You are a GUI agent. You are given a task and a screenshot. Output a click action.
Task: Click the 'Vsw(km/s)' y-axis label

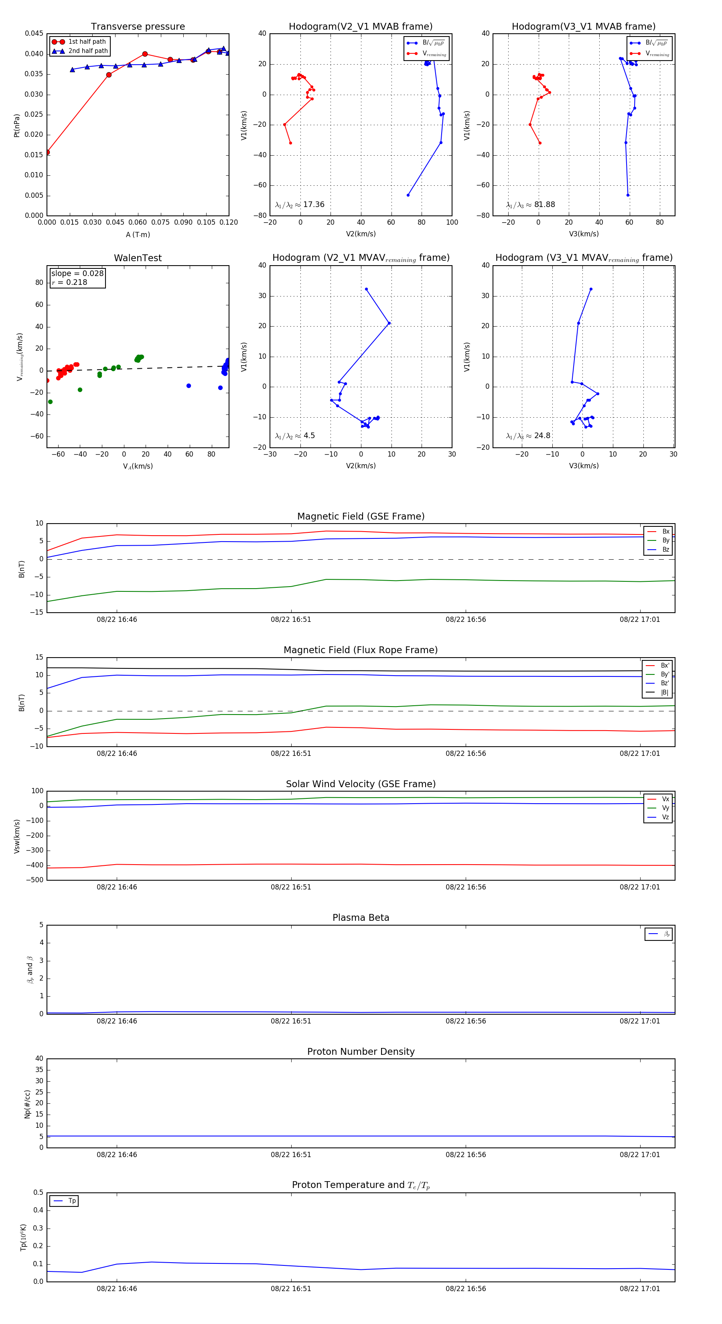[x=16, y=836]
